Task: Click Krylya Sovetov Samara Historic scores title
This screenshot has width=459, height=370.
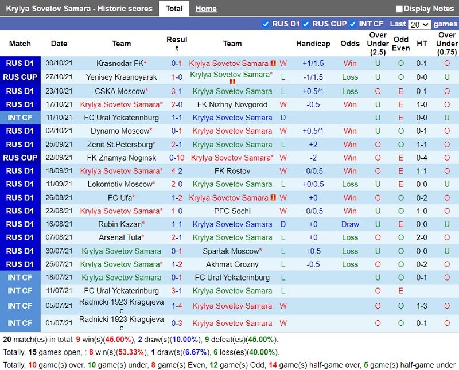Action: click(79, 9)
